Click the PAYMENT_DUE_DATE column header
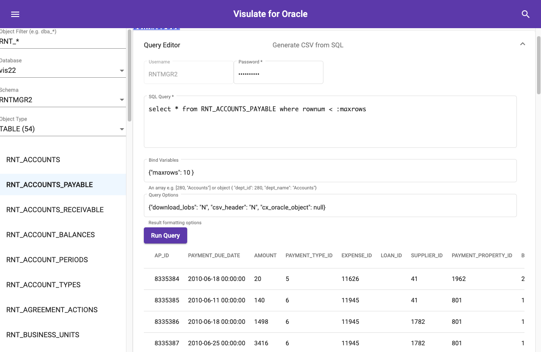541x352 pixels. tap(214, 256)
